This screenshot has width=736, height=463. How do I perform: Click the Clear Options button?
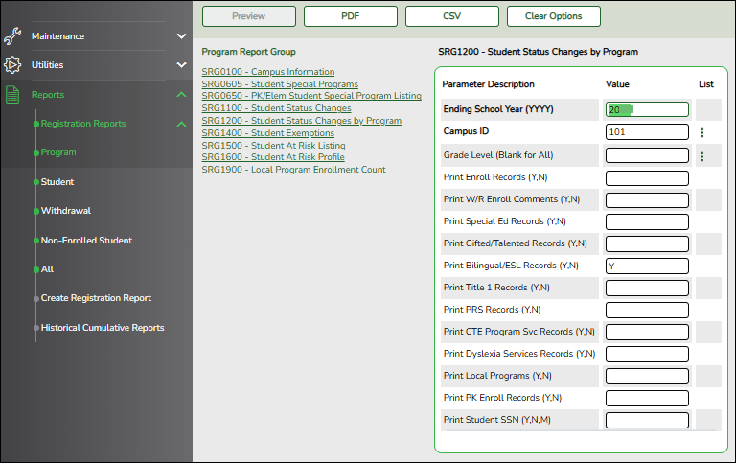click(553, 16)
